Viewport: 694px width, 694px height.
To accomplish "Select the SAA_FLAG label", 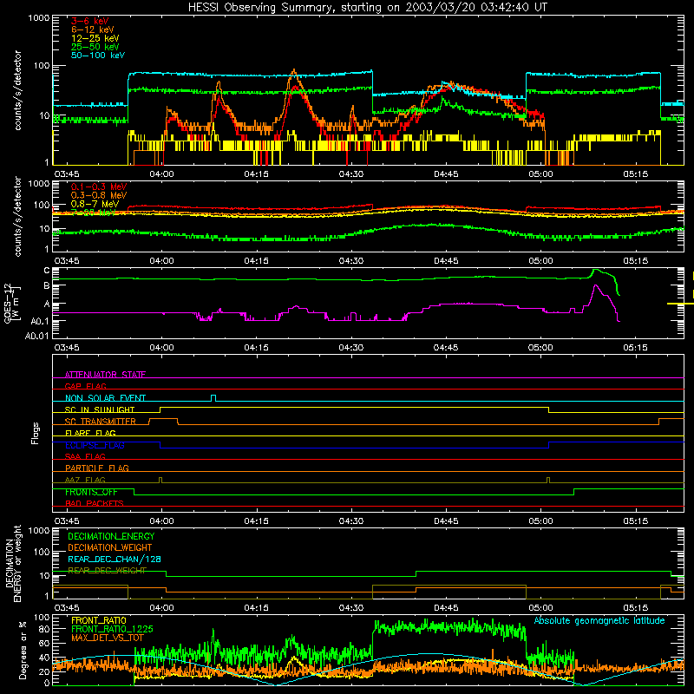I will click(85, 456).
